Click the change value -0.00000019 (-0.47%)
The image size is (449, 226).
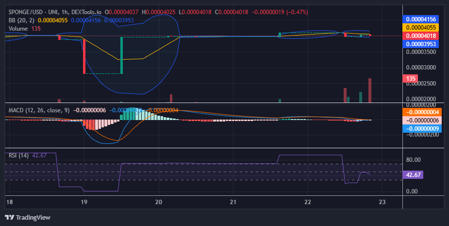tap(280, 12)
